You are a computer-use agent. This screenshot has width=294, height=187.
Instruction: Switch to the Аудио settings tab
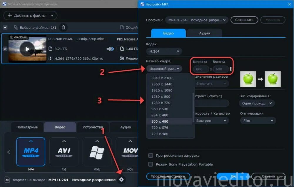point(204,33)
